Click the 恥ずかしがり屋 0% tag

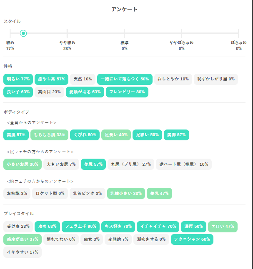(216, 79)
